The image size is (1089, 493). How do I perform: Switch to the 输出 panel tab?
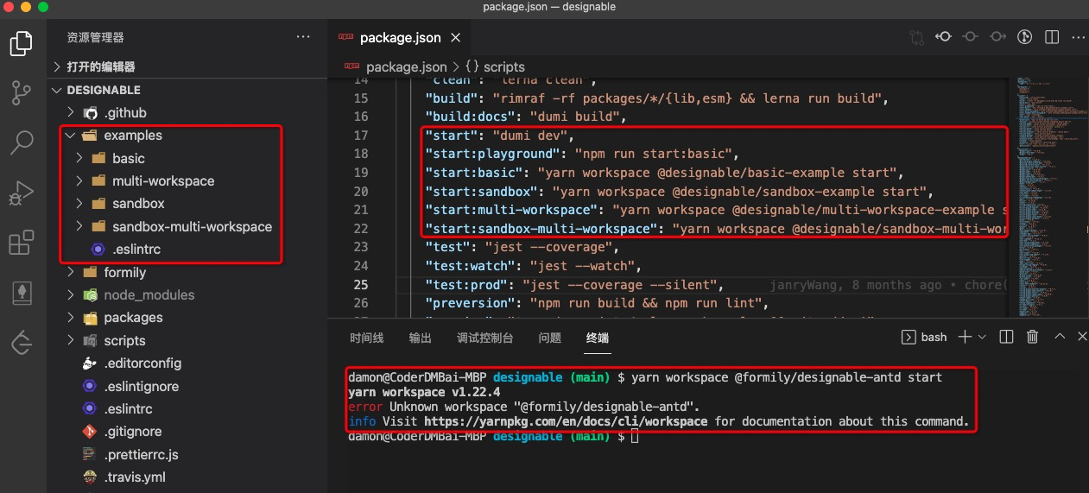[x=421, y=338]
